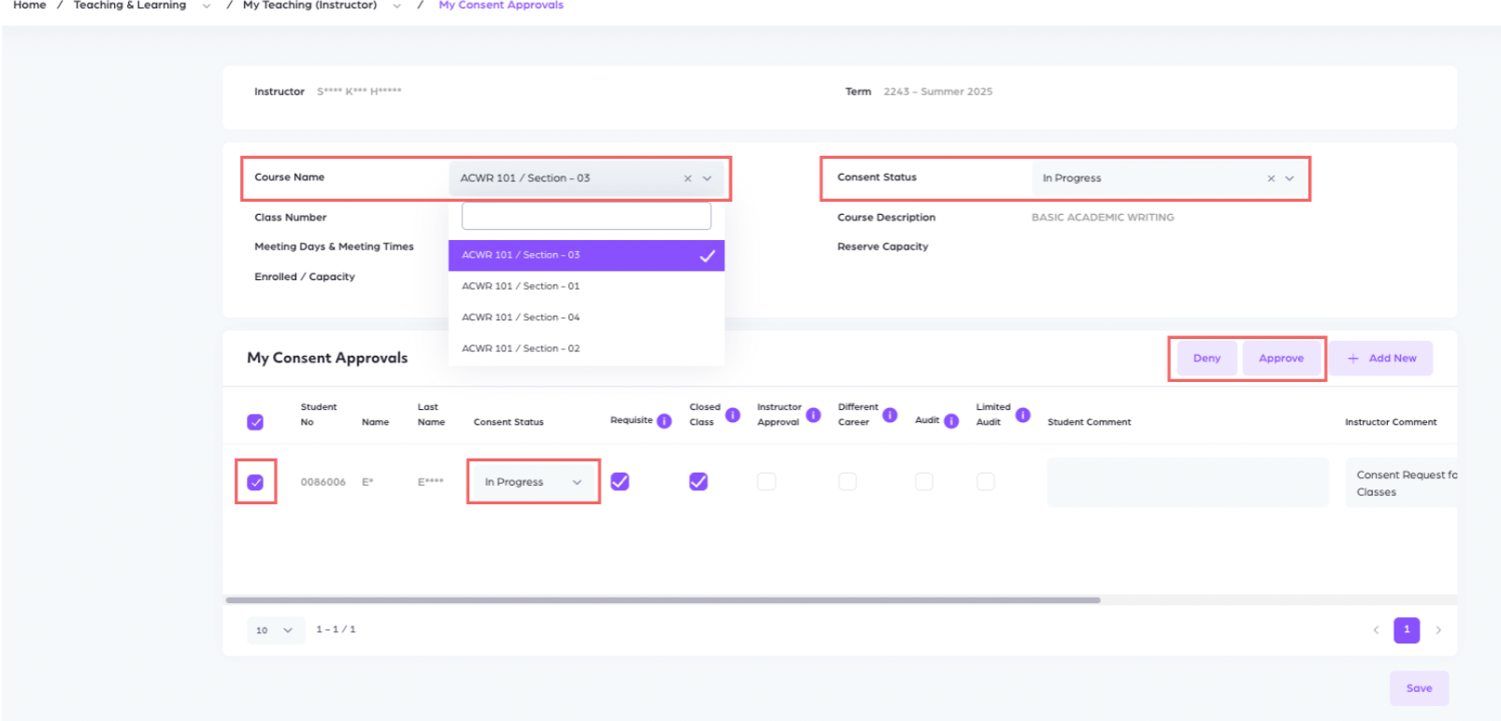1501x721 pixels.
Task: Open the row's In Progress status dropdown
Action: [533, 482]
